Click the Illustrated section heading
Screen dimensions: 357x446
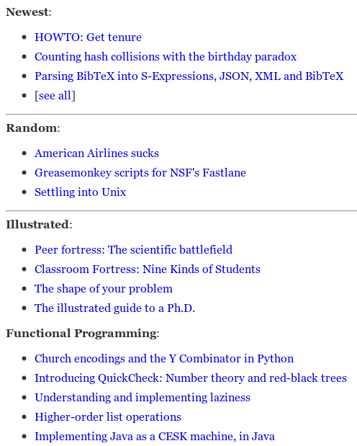pos(39,224)
